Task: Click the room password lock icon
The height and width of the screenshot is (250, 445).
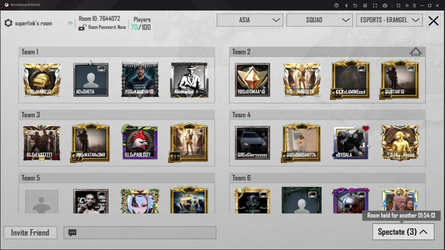Action: point(82,27)
